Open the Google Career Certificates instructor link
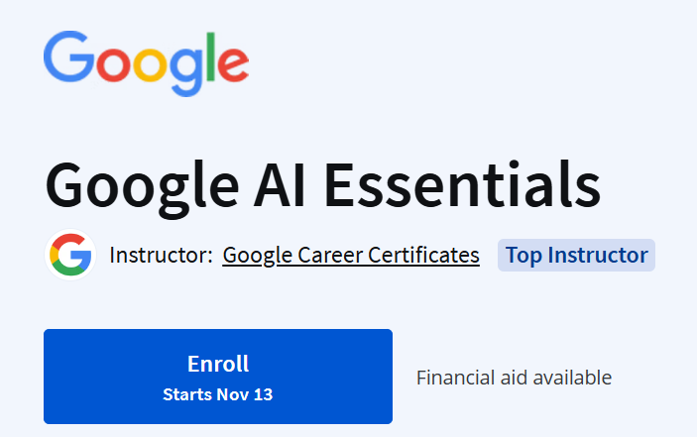The image size is (697, 437). click(351, 256)
